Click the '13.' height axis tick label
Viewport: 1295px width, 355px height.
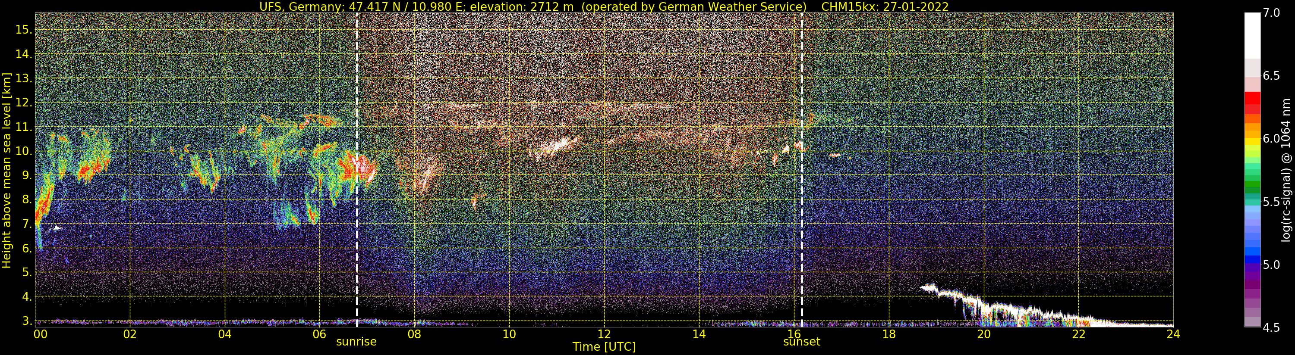[24, 78]
